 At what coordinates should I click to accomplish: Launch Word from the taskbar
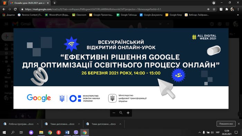point(67,132)
